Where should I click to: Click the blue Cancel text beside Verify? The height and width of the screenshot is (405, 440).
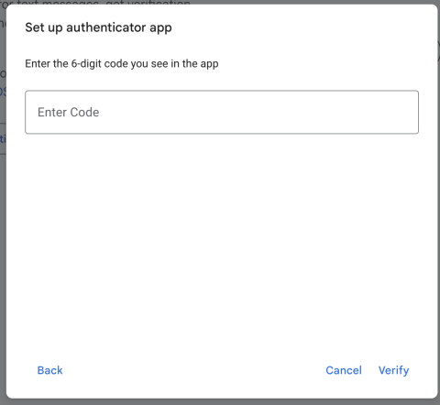coord(344,370)
